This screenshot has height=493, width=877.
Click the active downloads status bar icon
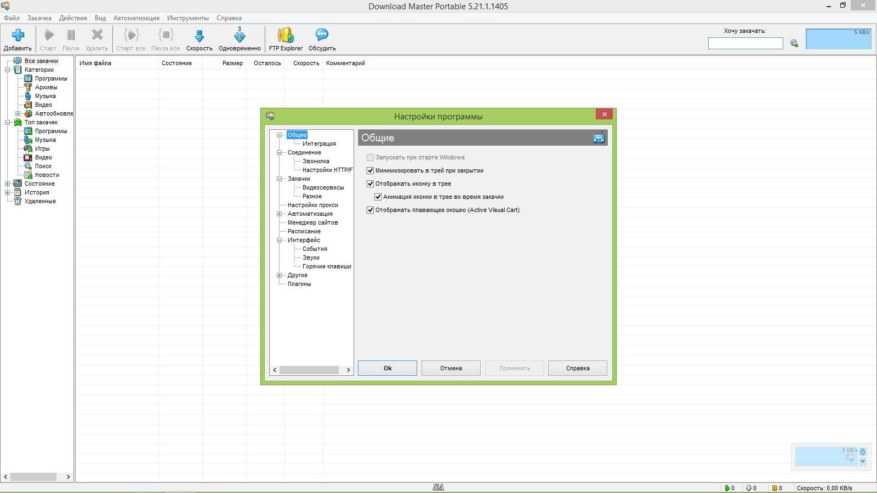727,488
